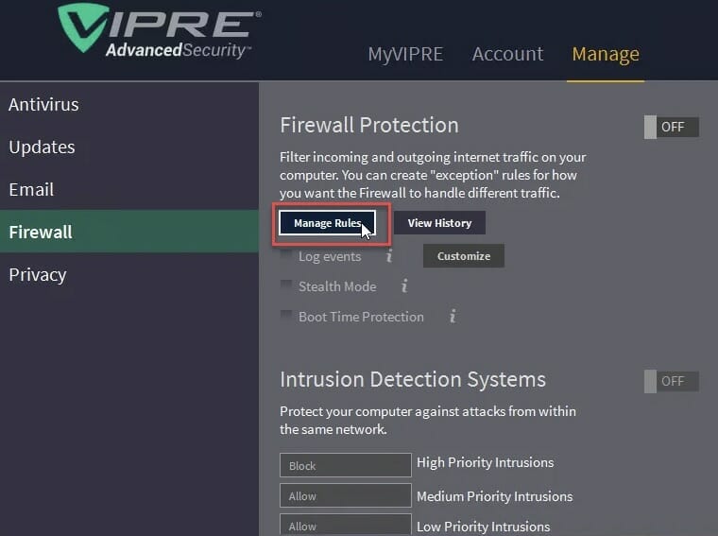Viewport: 718px width, 536px height.
Task: Select Antivirus in the sidebar
Action: coord(44,104)
